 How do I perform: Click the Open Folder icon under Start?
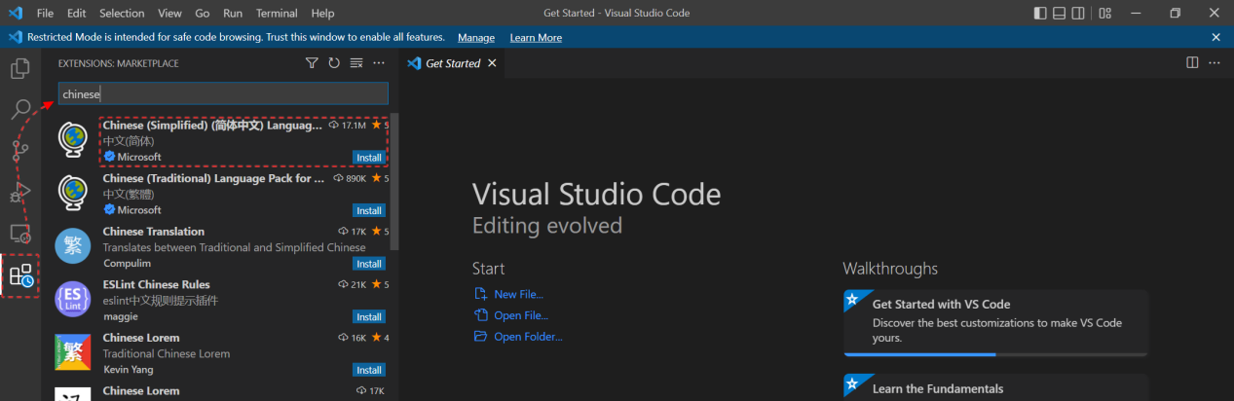(479, 337)
